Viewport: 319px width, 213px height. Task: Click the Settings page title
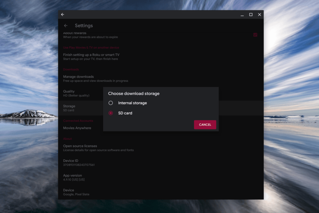point(84,26)
